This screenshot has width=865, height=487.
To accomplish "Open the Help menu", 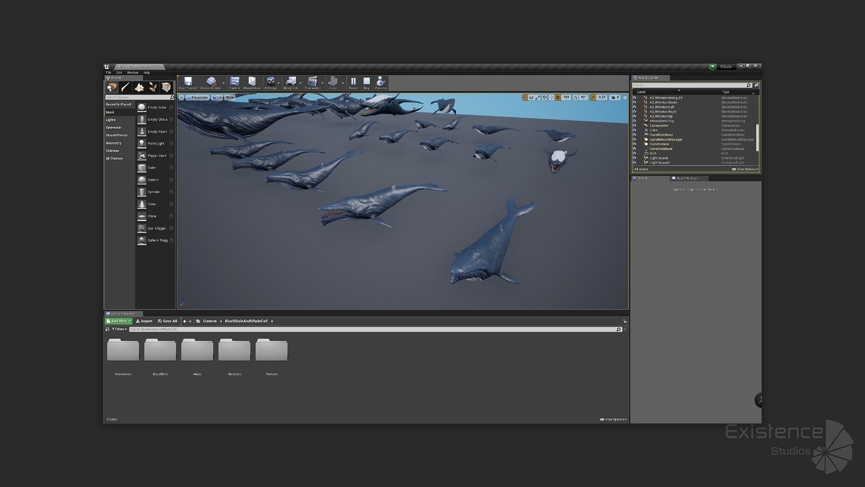I will pyautogui.click(x=146, y=73).
